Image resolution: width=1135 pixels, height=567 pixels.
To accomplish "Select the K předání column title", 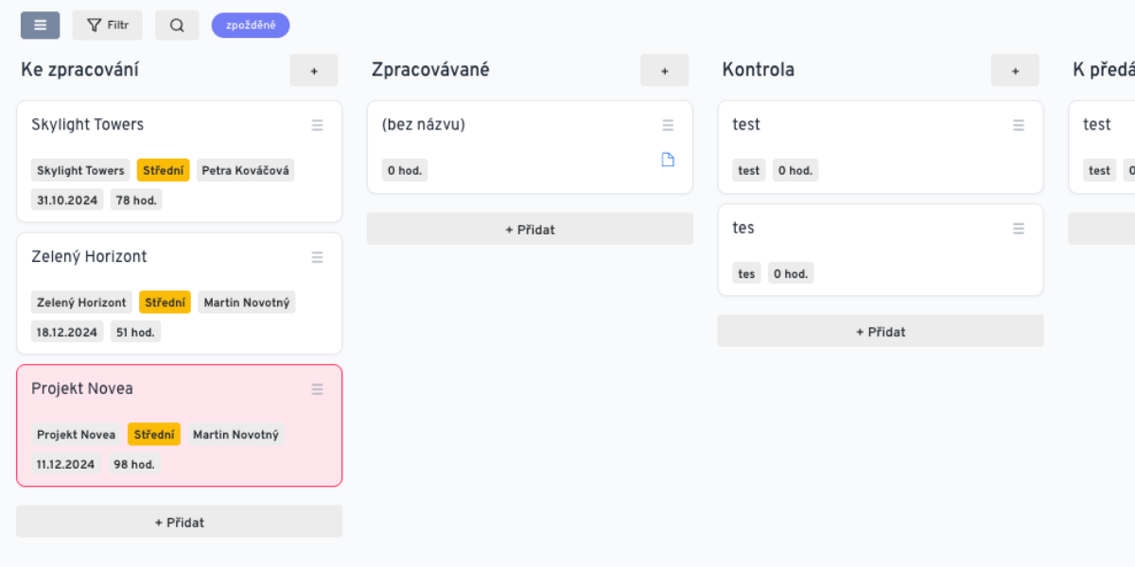I will click(1109, 69).
